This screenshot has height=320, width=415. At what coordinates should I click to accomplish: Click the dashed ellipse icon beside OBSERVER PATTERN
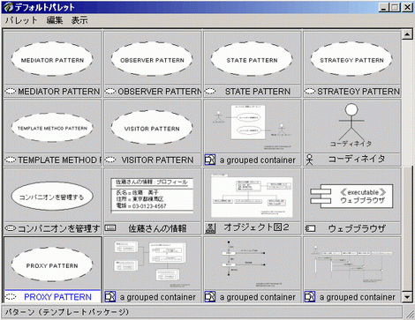[x=110, y=92]
